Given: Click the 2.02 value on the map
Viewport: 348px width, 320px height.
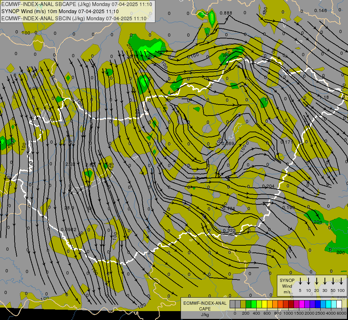Looking at the screenshot, I should coord(70,164).
